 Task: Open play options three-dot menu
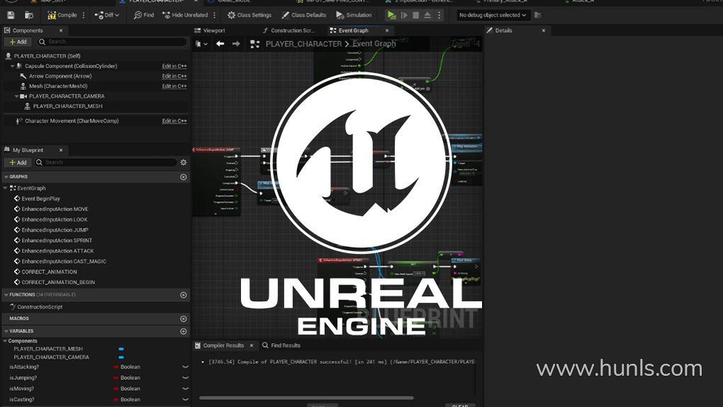439,15
